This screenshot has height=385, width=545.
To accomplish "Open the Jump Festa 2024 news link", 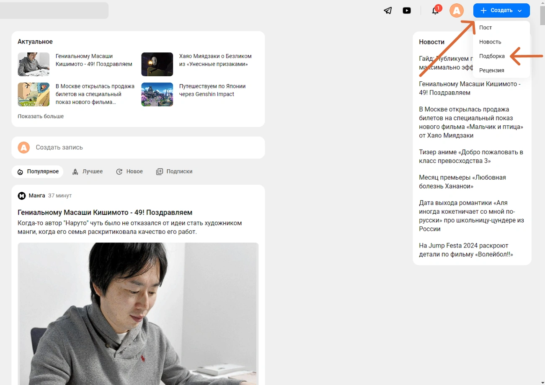I will 466,250.
